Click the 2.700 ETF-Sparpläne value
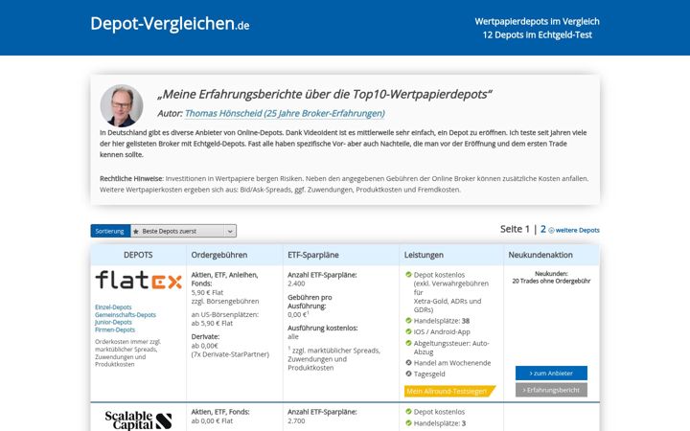 [296, 420]
